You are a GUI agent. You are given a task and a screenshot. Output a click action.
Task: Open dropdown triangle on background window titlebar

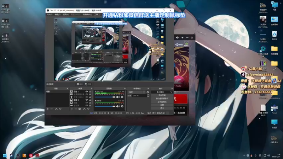click(x=183, y=37)
